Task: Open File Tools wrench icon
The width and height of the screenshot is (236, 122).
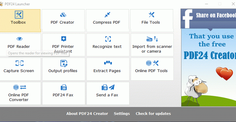Action: tap(152, 15)
